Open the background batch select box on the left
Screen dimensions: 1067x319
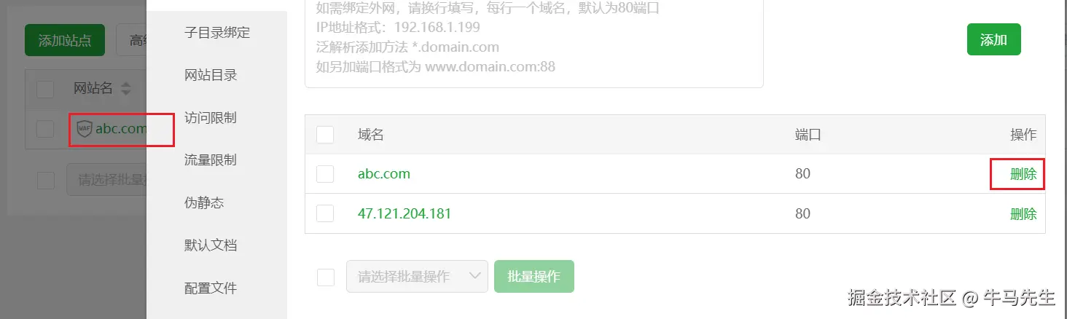(x=106, y=180)
